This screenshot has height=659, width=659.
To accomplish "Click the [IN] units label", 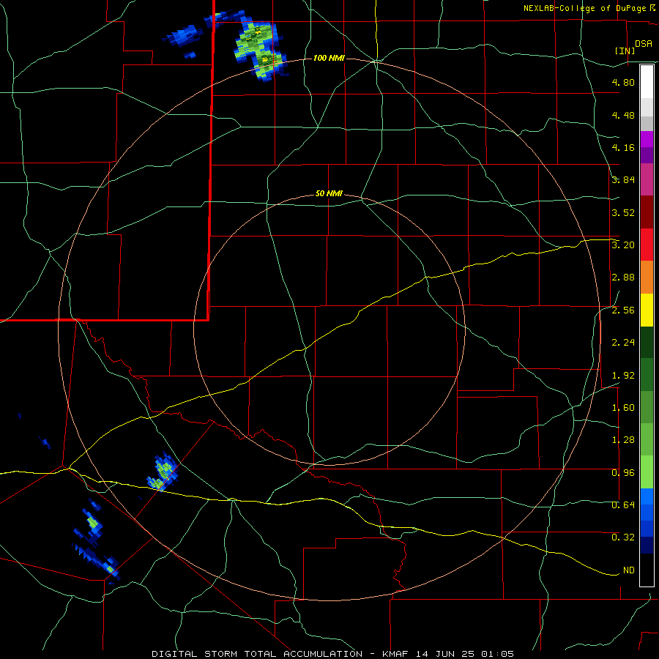I will click(x=625, y=51).
